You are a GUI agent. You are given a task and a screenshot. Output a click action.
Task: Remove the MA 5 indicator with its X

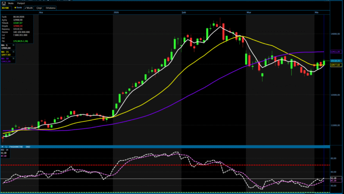13,45
